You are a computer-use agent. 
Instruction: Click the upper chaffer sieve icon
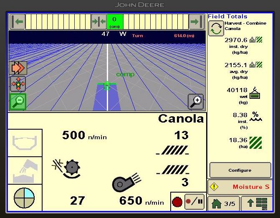[x=172, y=150]
